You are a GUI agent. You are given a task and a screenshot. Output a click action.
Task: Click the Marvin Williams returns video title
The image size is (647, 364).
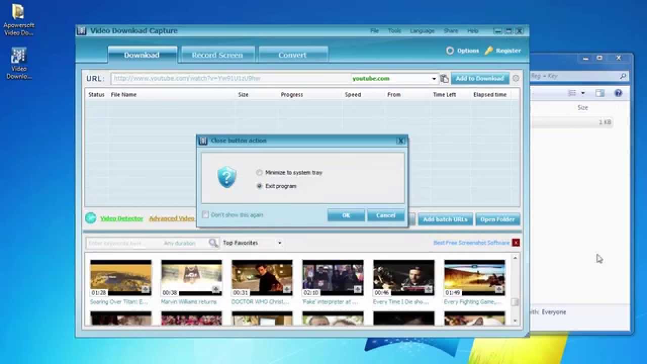[x=189, y=302]
